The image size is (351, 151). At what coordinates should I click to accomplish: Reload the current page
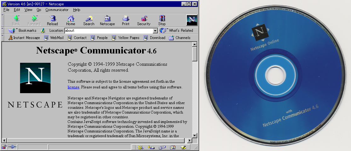pyautogui.click(x=52, y=20)
